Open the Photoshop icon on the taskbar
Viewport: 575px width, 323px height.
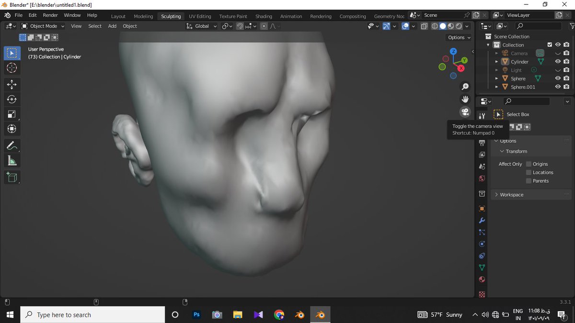(x=196, y=314)
